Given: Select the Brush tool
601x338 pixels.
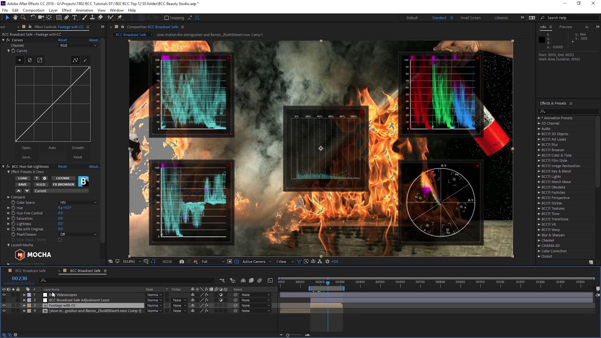Looking at the screenshot, I should click(85, 17).
